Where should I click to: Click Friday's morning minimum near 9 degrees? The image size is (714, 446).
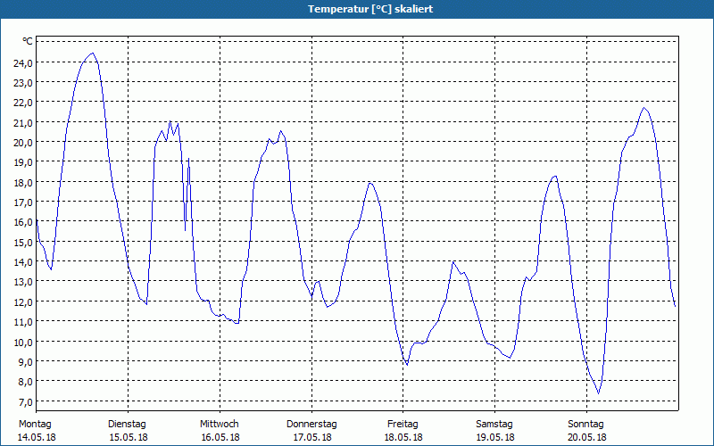pos(407,365)
